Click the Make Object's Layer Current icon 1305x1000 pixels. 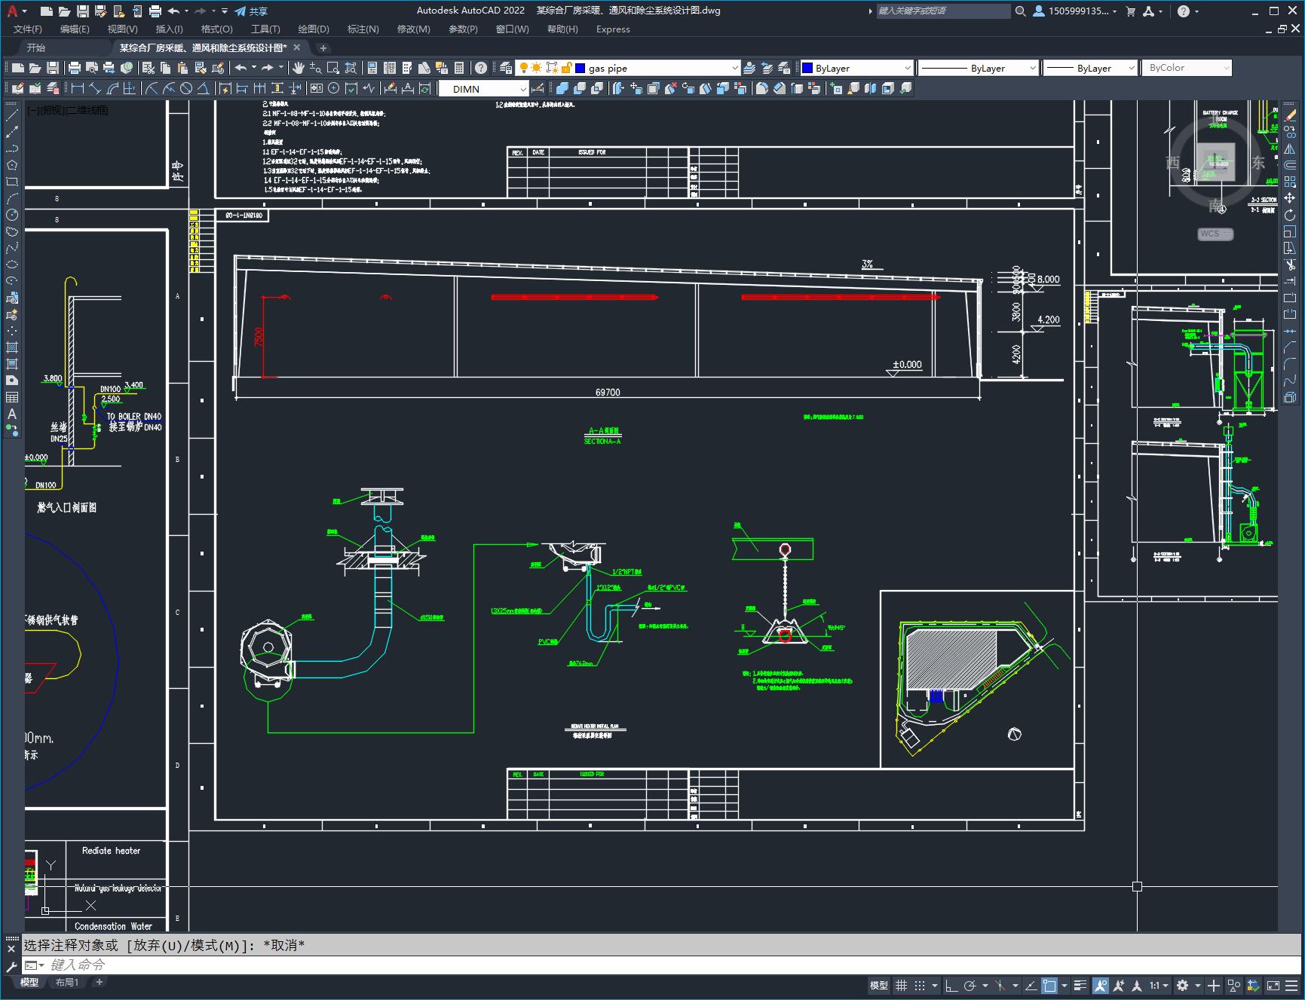point(749,68)
